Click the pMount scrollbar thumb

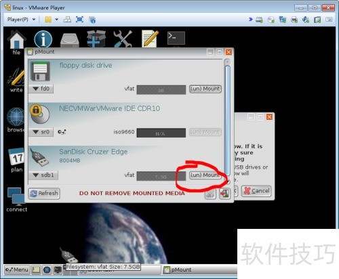click(x=228, y=120)
